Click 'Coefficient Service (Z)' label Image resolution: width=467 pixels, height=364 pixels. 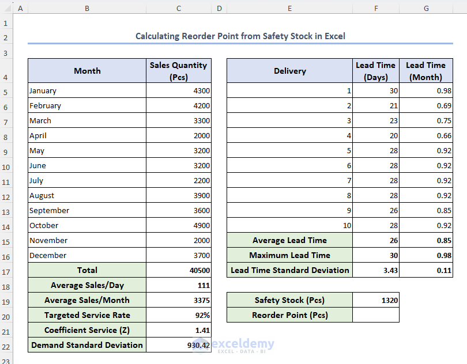point(87,330)
